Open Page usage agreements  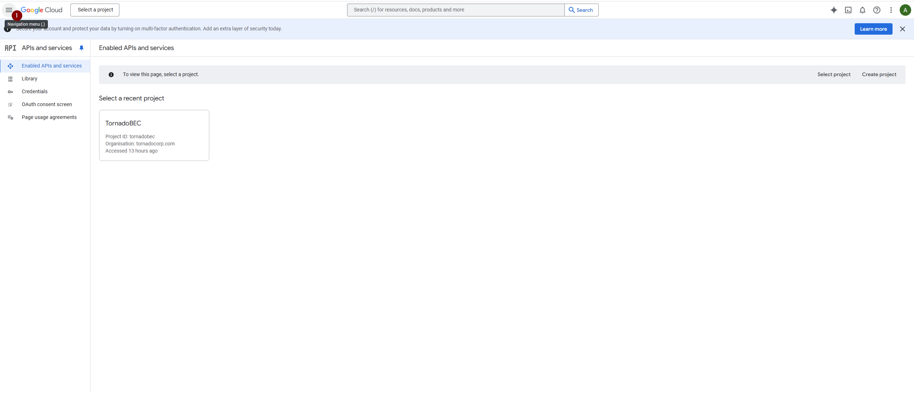coord(49,117)
